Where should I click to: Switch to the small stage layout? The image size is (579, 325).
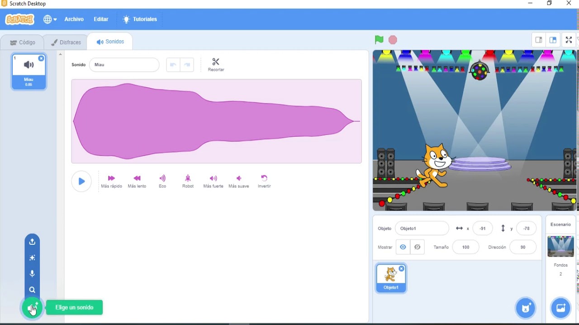(538, 40)
